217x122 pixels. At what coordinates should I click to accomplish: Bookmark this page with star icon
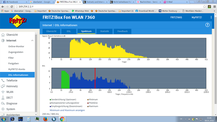[205, 6]
